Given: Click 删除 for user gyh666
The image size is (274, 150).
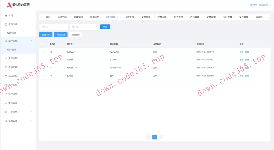Looking at the screenshot, I should tap(247, 76).
